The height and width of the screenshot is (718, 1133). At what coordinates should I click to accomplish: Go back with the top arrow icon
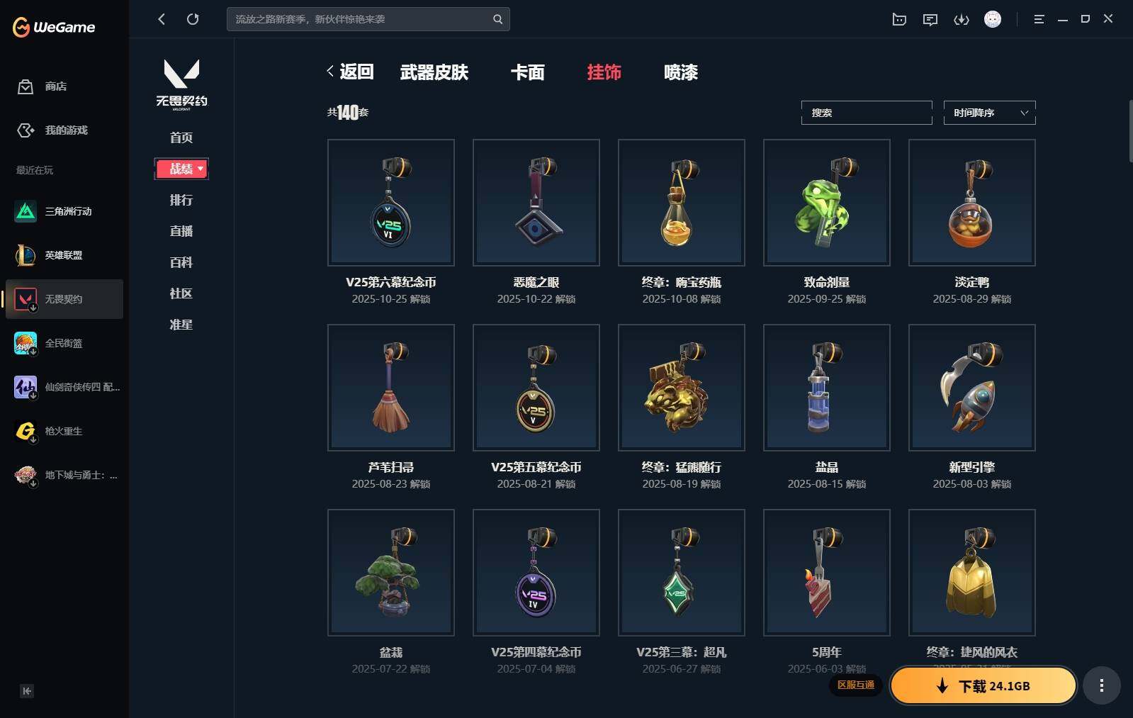tap(162, 19)
